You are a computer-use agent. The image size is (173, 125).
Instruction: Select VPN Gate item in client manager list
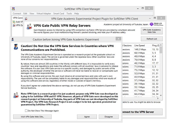(x=18, y=25)
